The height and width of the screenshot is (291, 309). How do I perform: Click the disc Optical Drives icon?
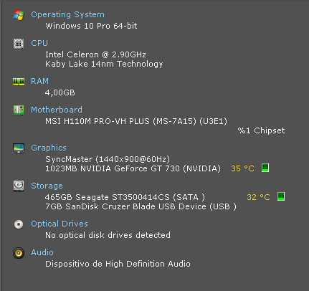coord(19,224)
